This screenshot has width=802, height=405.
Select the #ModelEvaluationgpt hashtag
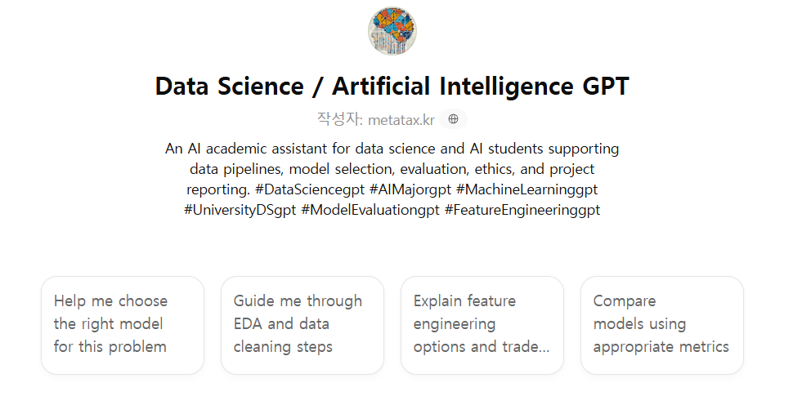pyautogui.click(x=370, y=210)
